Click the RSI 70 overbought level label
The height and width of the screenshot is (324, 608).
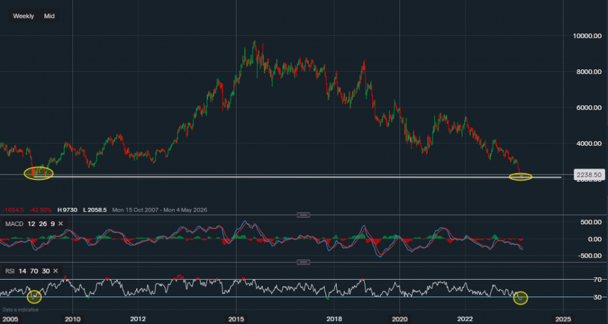pos(580,280)
